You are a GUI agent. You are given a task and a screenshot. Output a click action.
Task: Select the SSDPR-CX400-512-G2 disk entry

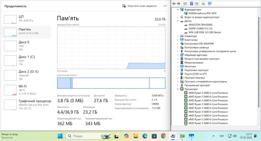tap(200, 29)
